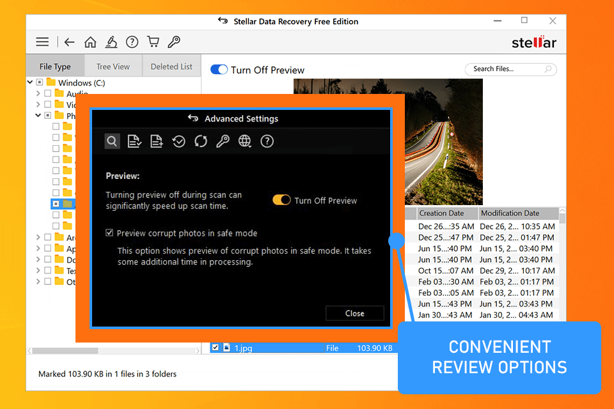The height and width of the screenshot is (409, 614).
Task: Switch to the Deleted List tab
Action: (171, 66)
